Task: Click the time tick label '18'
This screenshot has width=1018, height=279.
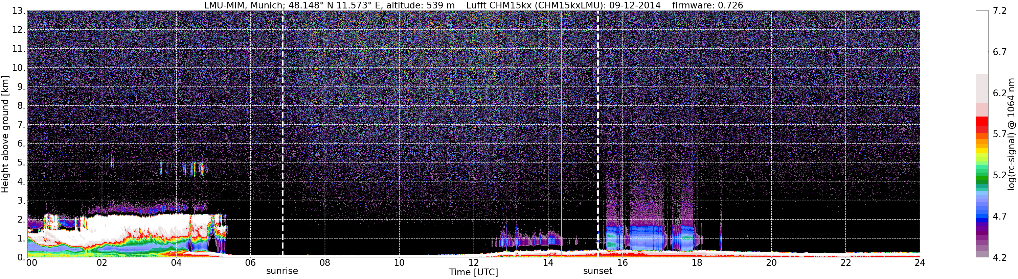Action: 697,263
